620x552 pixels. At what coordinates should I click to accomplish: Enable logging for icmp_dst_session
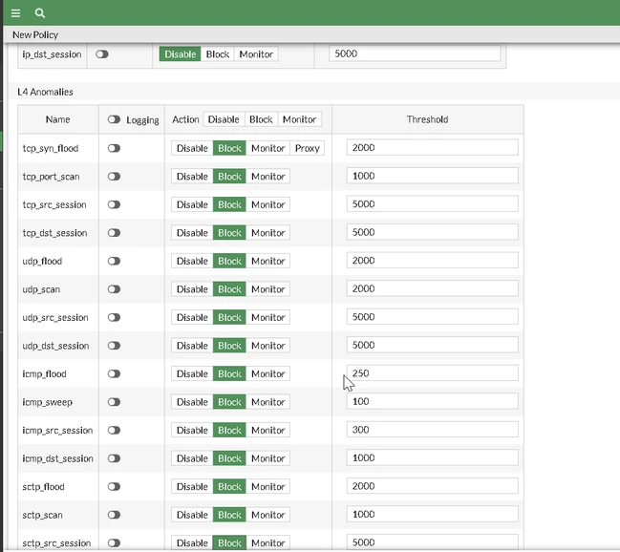pyautogui.click(x=114, y=458)
